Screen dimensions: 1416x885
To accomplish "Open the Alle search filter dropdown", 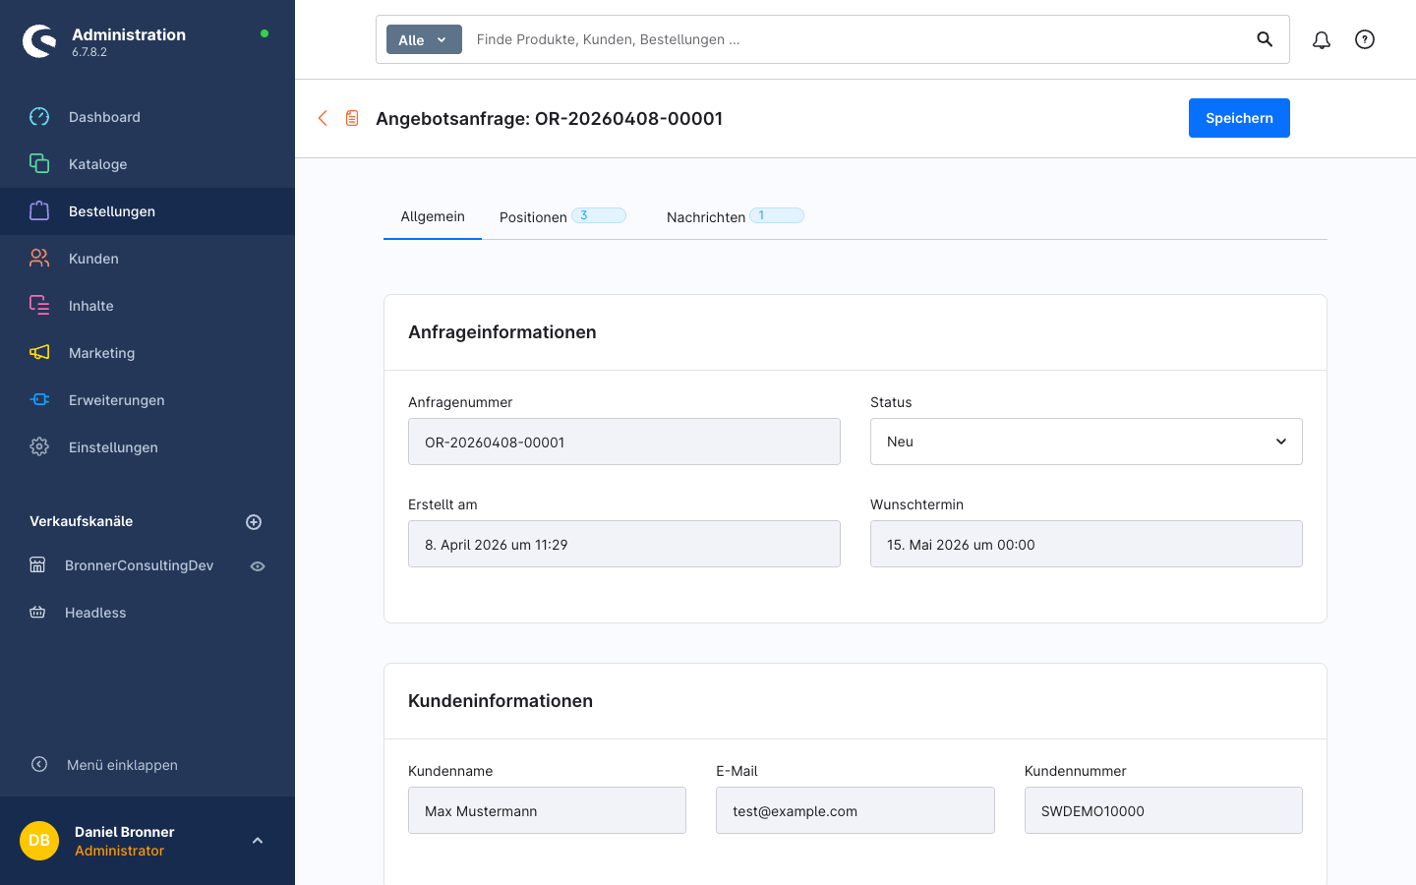I will [424, 39].
